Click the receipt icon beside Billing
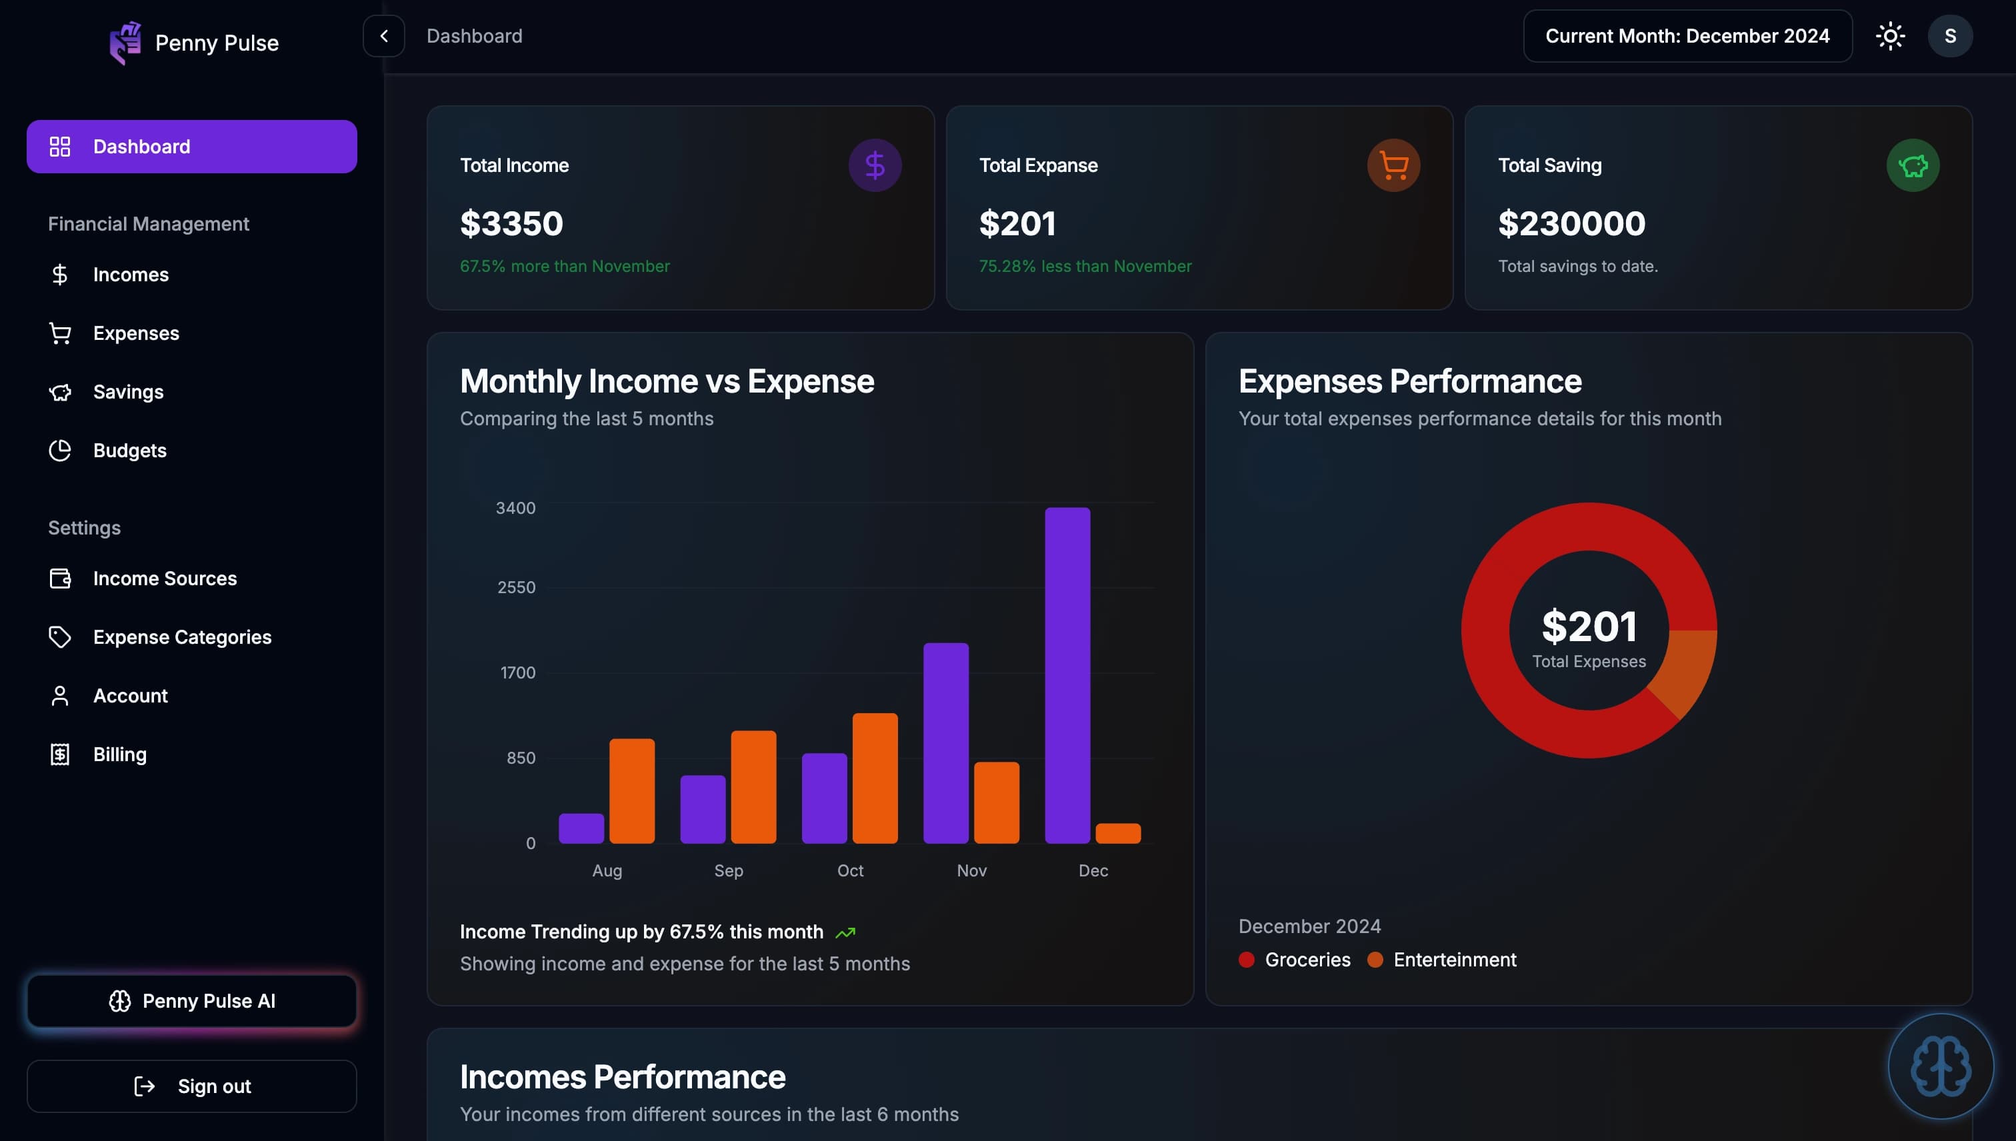 [x=59, y=754]
